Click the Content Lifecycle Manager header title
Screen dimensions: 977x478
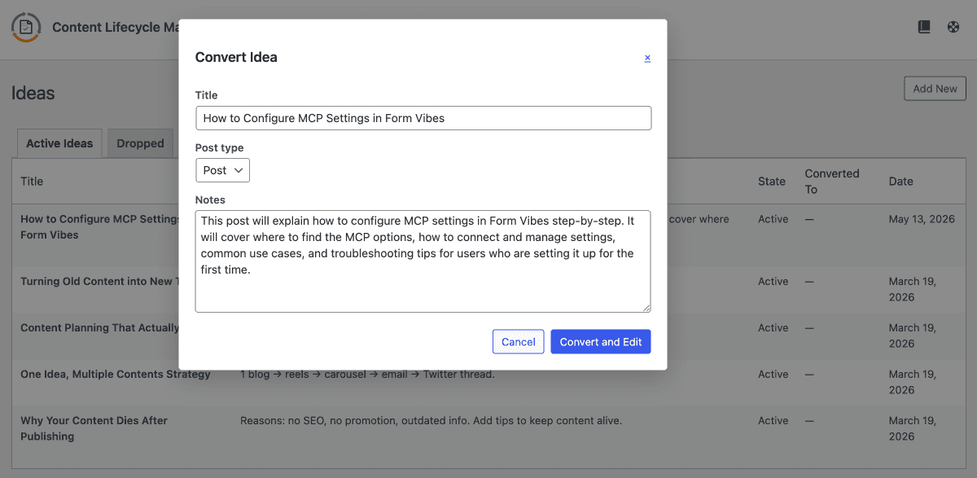(116, 27)
